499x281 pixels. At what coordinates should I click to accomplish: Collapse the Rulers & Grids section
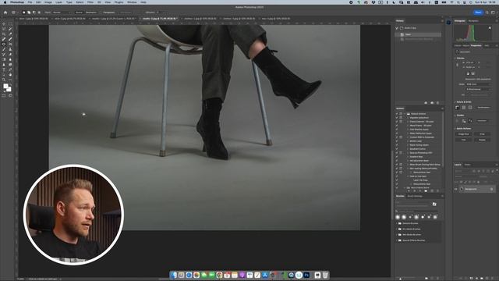click(455, 102)
